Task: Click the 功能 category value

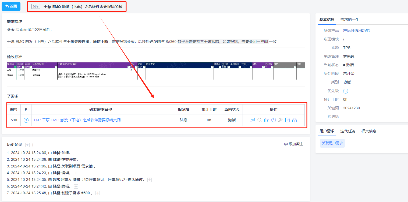Action: point(347,82)
